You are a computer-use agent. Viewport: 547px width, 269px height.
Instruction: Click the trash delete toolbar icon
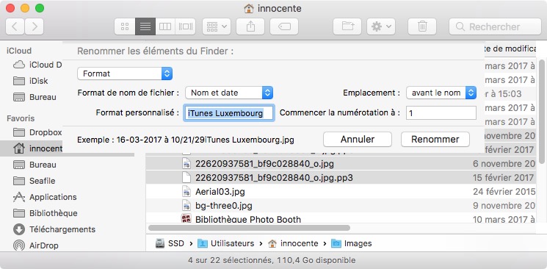click(x=422, y=26)
